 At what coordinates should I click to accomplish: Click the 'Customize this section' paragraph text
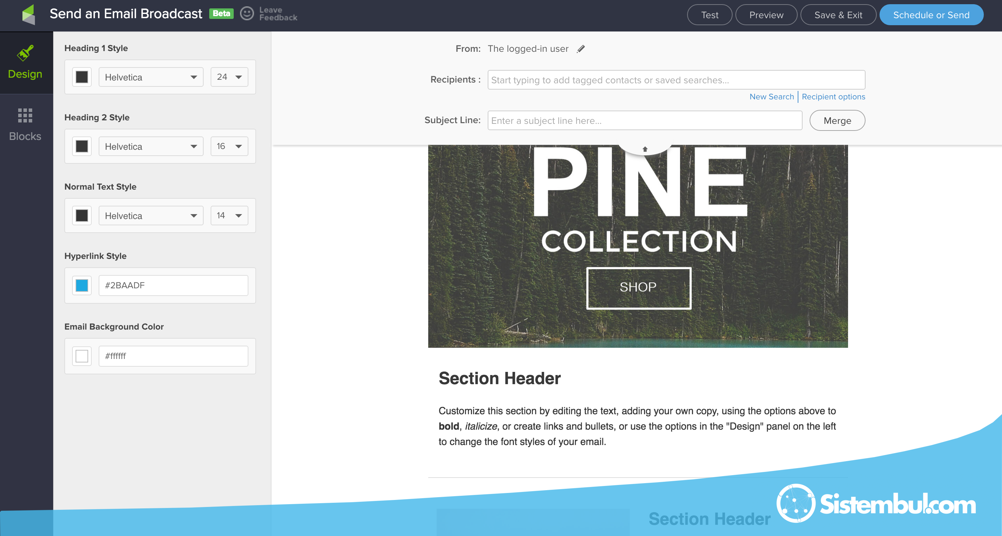(637, 426)
